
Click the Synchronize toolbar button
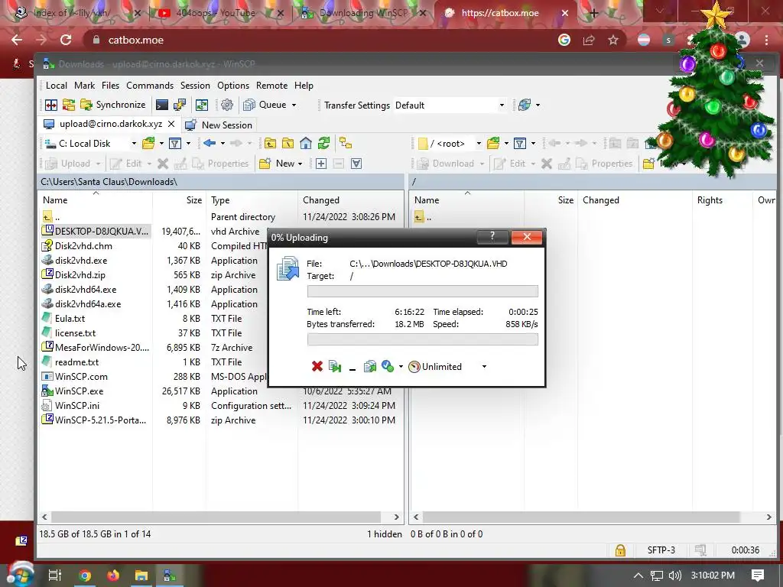(113, 105)
